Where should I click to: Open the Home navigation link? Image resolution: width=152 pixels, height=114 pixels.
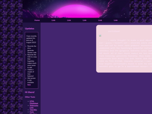37,20
